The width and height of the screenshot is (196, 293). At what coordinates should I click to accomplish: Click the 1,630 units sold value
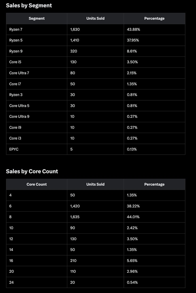click(75, 29)
